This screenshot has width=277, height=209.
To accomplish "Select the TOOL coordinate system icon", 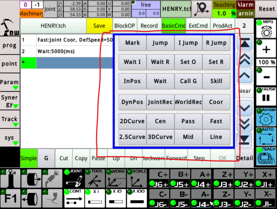I will coord(95,178).
